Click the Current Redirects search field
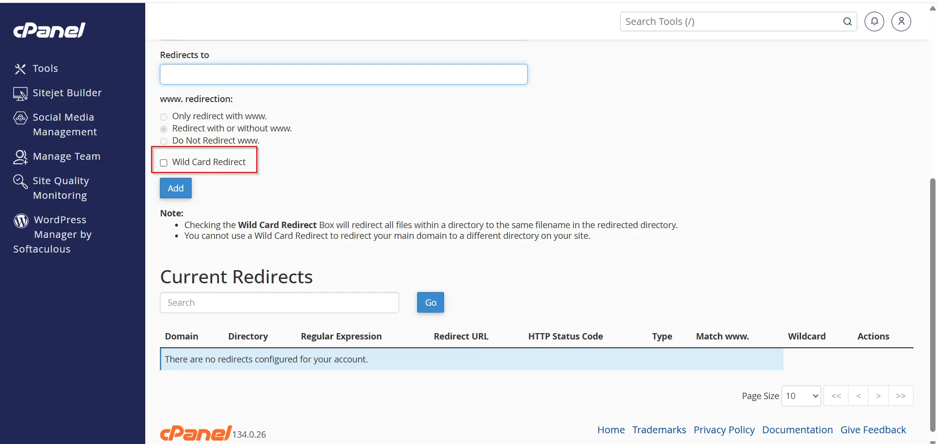Viewport: 937px width, 444px height. point(279,302)
